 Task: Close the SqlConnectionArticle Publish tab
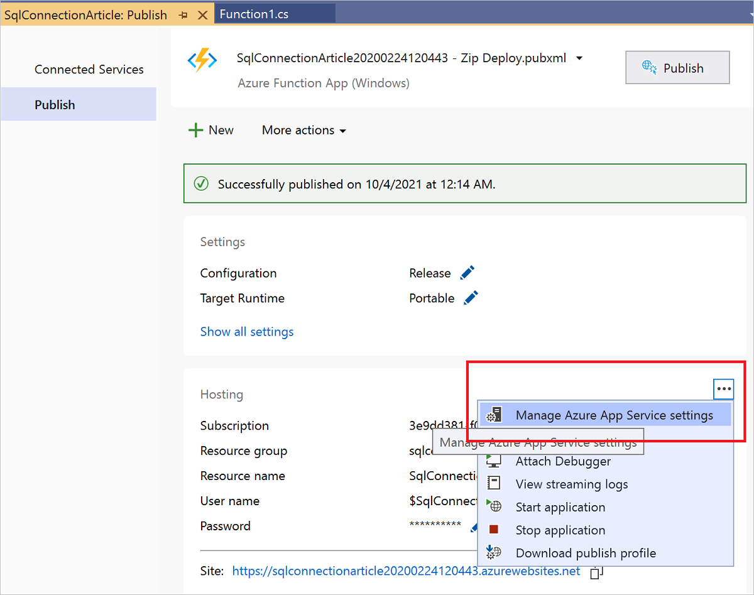coord(202,14)
